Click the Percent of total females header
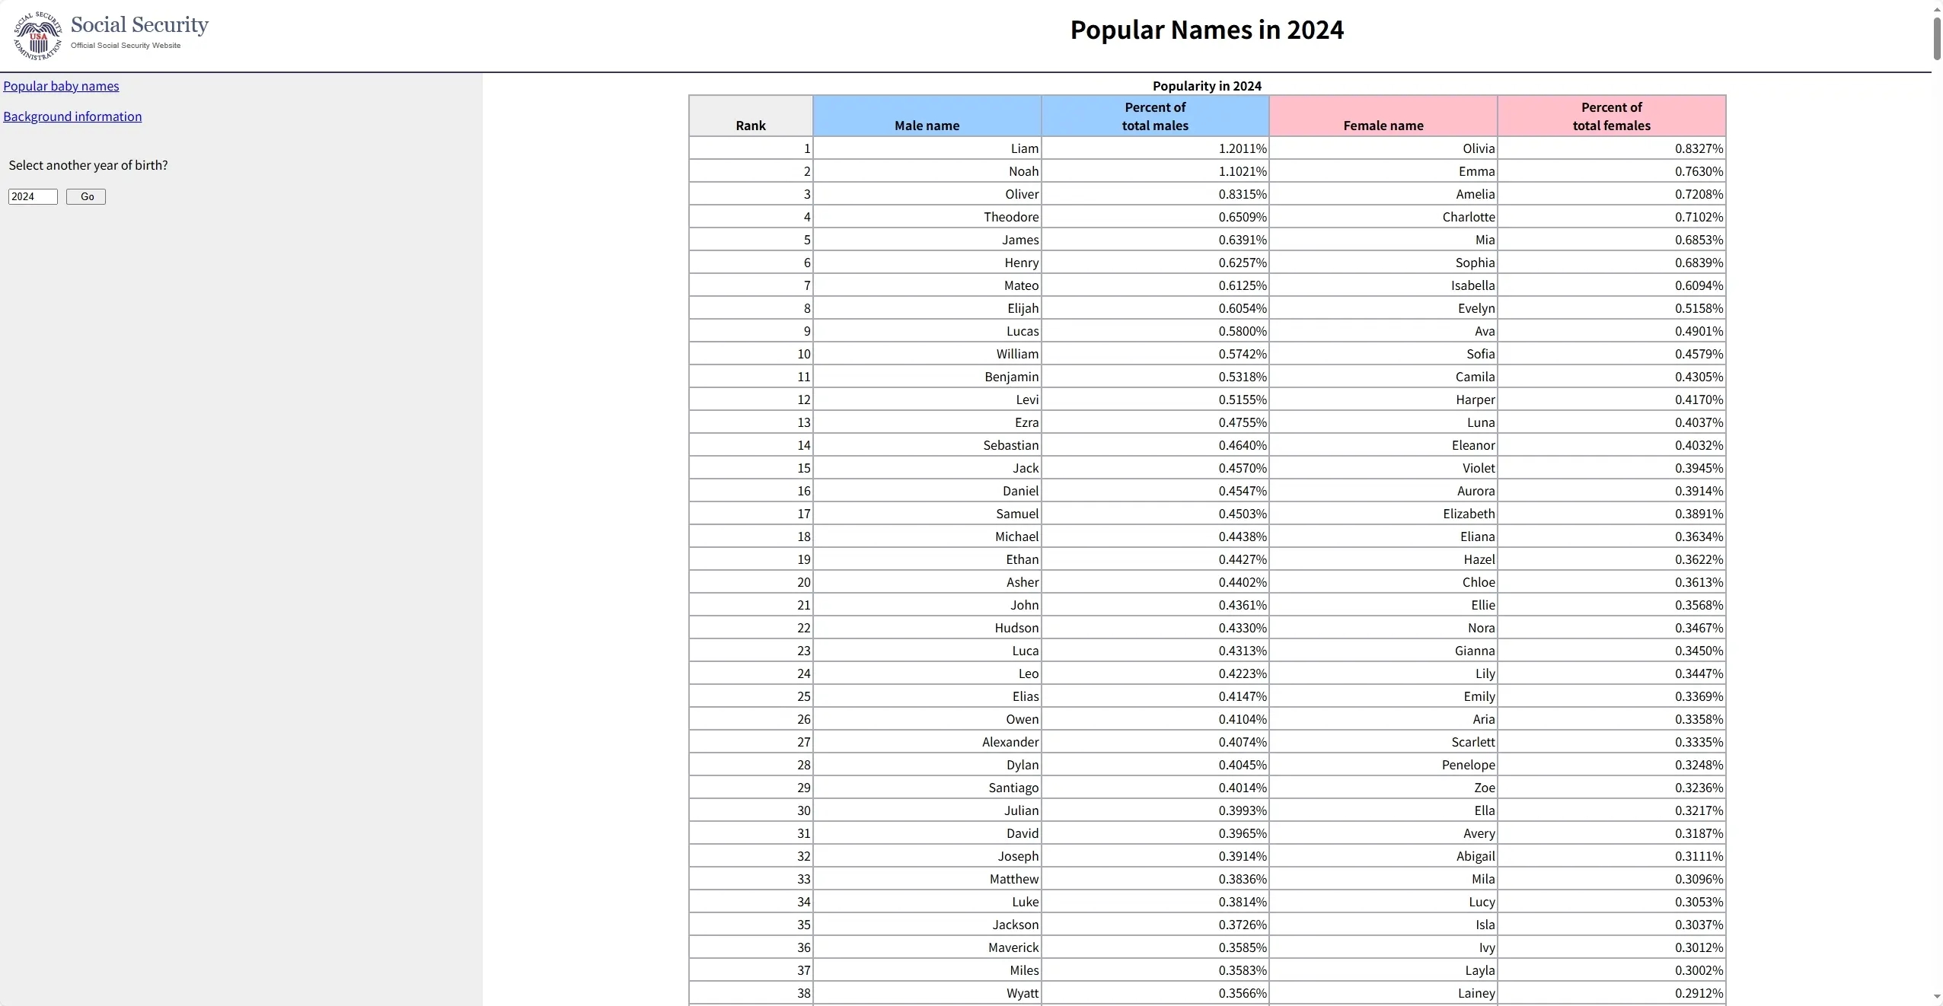1943x1006 pixels. (x=1611, y=116)
